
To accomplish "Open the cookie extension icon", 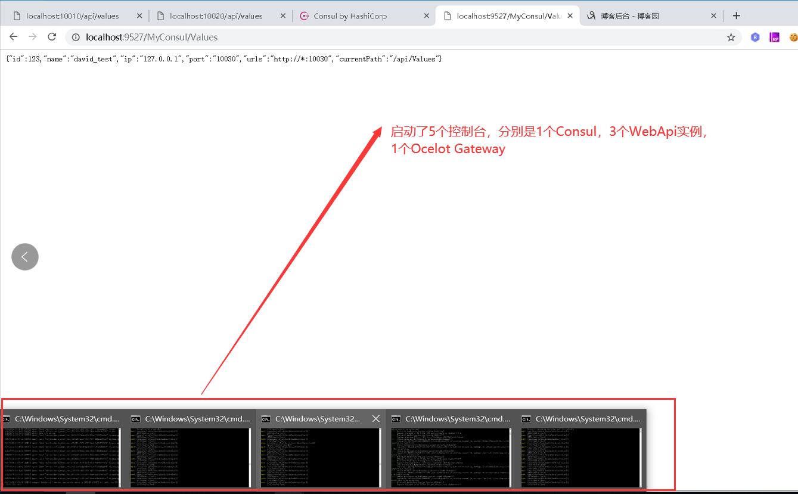I will (793, 37).
